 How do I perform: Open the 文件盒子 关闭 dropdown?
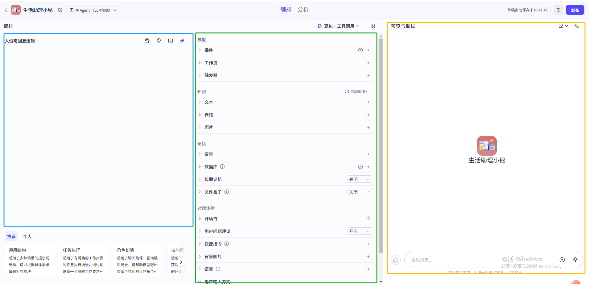click(360, 192)
